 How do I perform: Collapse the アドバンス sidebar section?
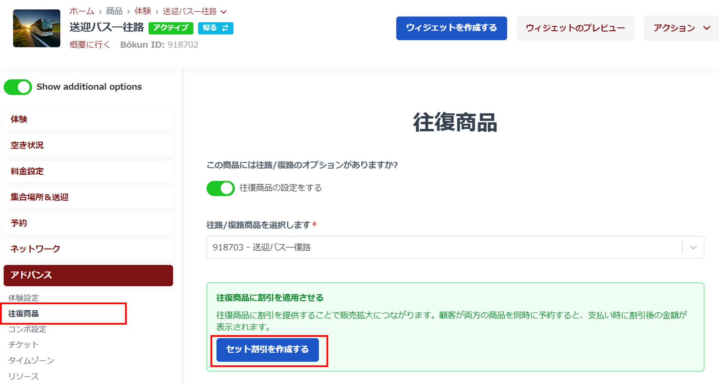point(88,275)
